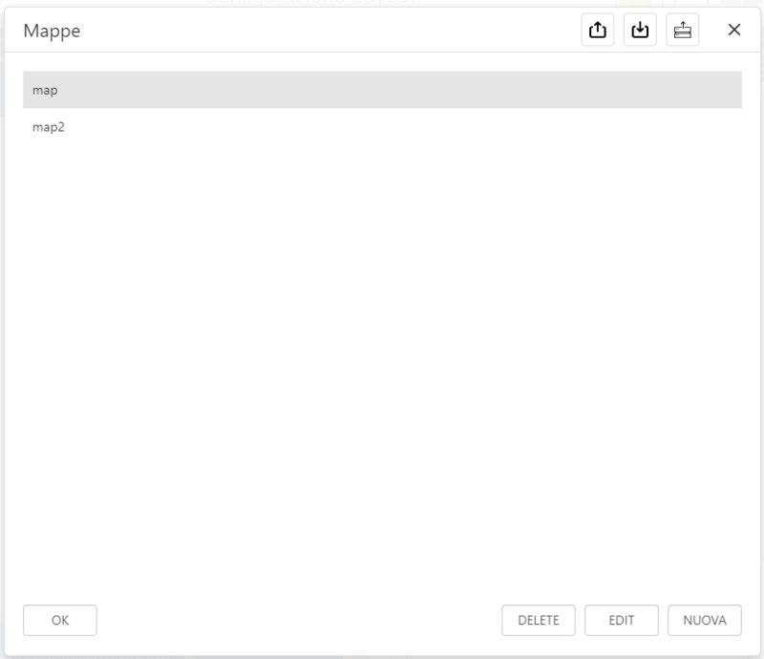Click the EDIT button
Screen dimensions: 764x659
pyautogui.click(x=622, y=620)
